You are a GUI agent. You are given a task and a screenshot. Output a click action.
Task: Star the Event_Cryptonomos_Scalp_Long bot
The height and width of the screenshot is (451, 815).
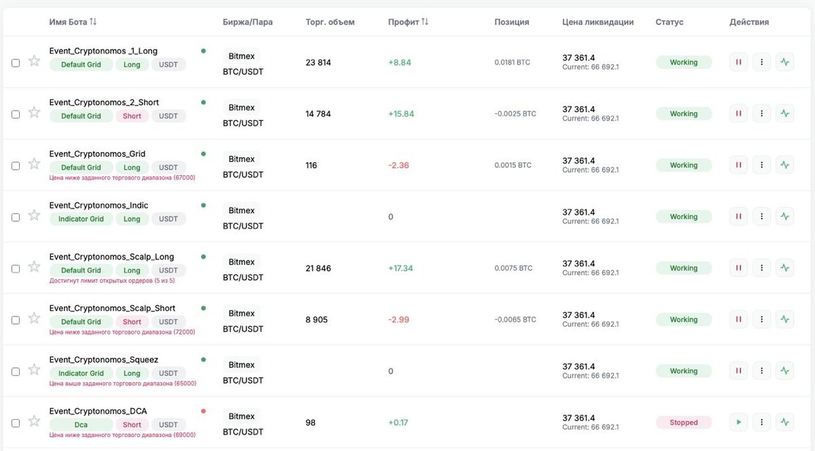click(x=34, y=267)
